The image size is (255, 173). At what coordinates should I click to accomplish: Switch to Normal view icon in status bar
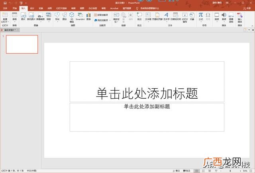196,171
